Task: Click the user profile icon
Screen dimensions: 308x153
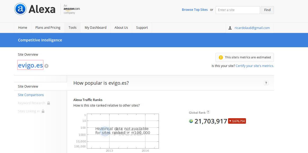Action: [x=230, y=28]
